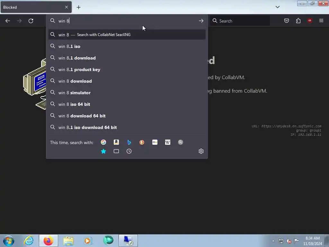
Task: Open the Action Center flag icon
Action: tap(297, 241)
